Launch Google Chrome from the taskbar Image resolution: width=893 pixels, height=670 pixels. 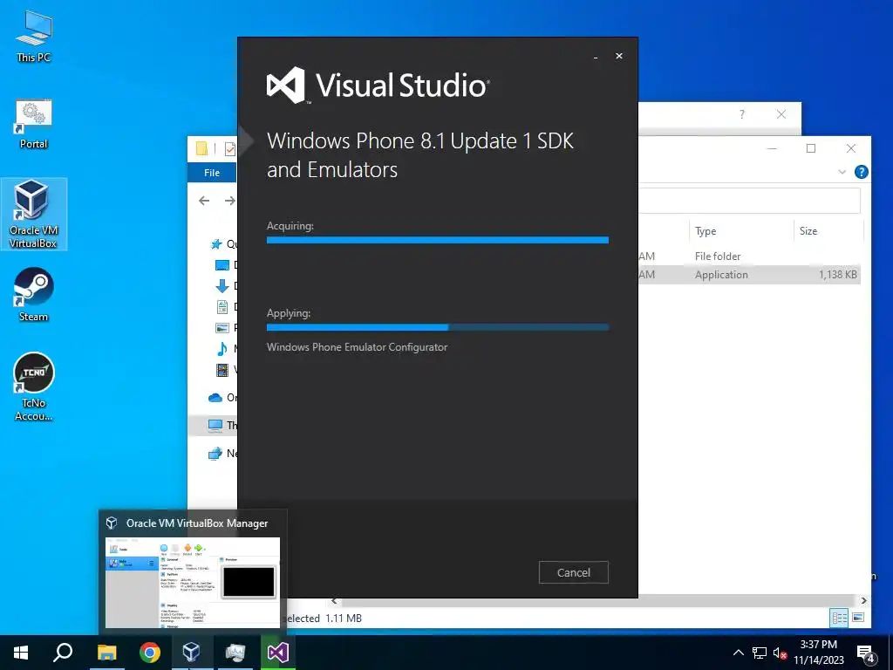(150, 653)
